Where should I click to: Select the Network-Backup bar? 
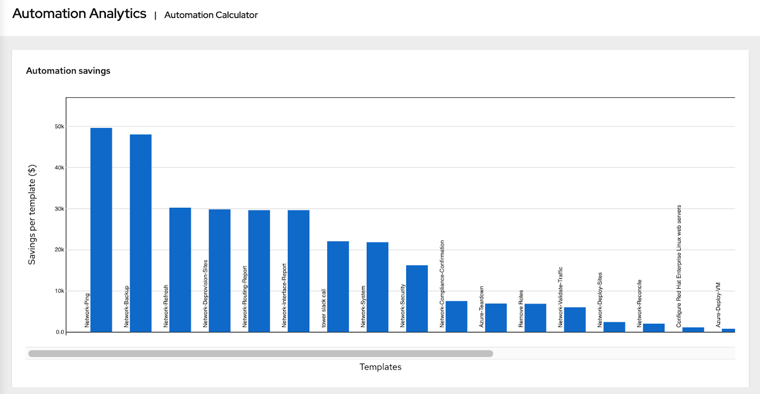(141, 233)
